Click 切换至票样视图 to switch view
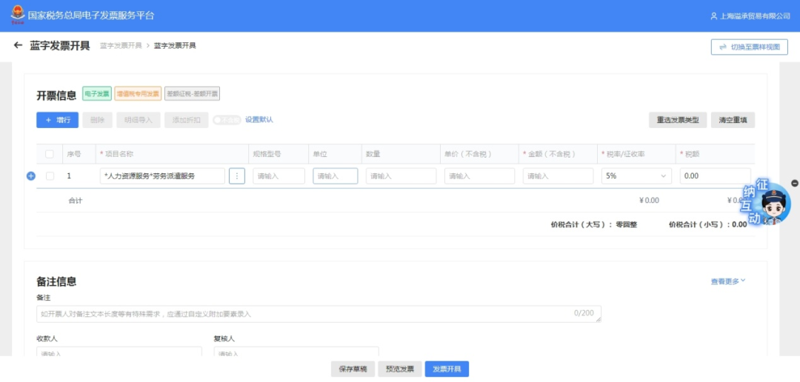This screenshot has height=382, width=800. [749, 47]
